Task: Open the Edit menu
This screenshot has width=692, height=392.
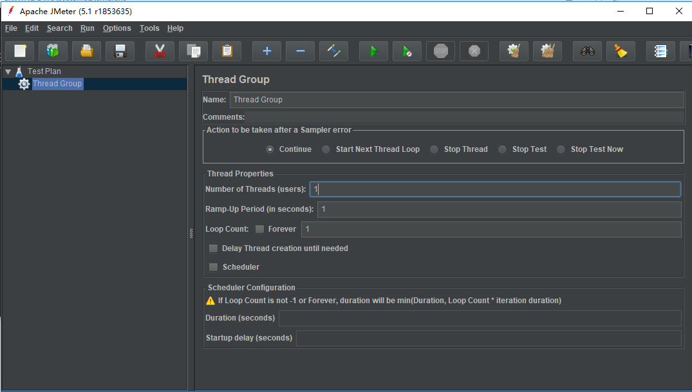Action: point(32,28)
